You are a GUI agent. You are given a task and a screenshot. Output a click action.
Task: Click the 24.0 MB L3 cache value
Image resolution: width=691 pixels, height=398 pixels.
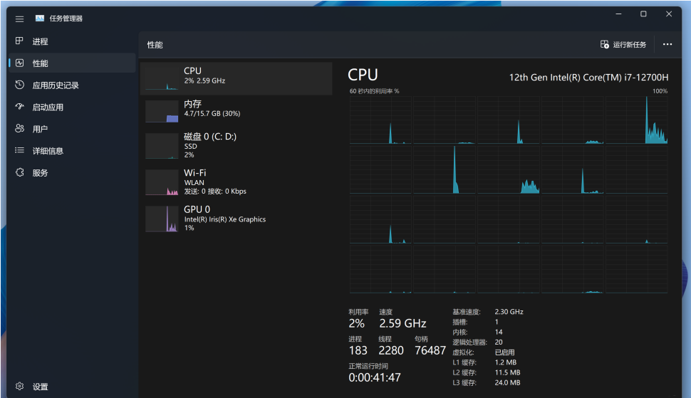[x=507, y=382]
